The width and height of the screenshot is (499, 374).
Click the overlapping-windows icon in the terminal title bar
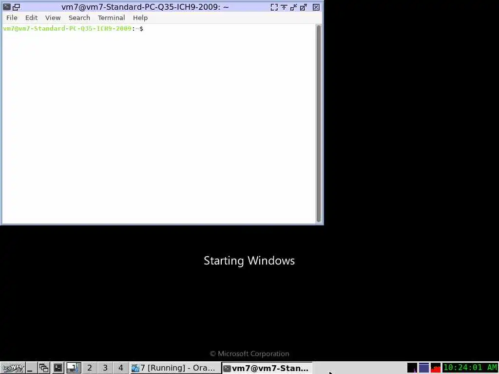pos(16,7)
